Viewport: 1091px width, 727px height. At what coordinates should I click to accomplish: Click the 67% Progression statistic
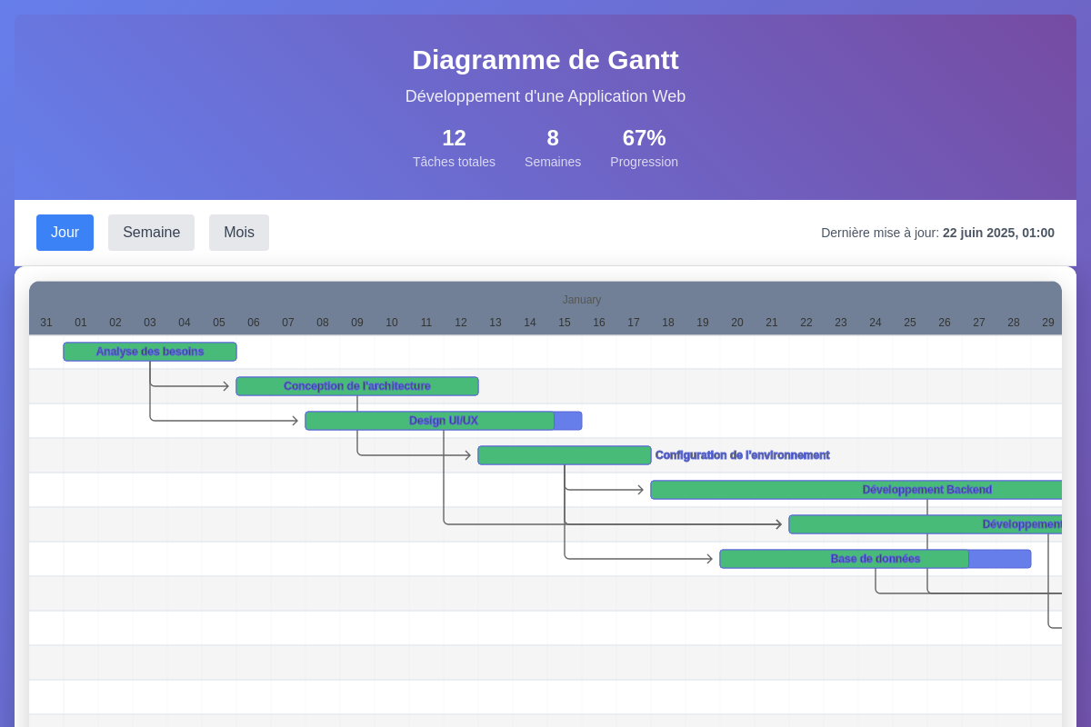644,147
